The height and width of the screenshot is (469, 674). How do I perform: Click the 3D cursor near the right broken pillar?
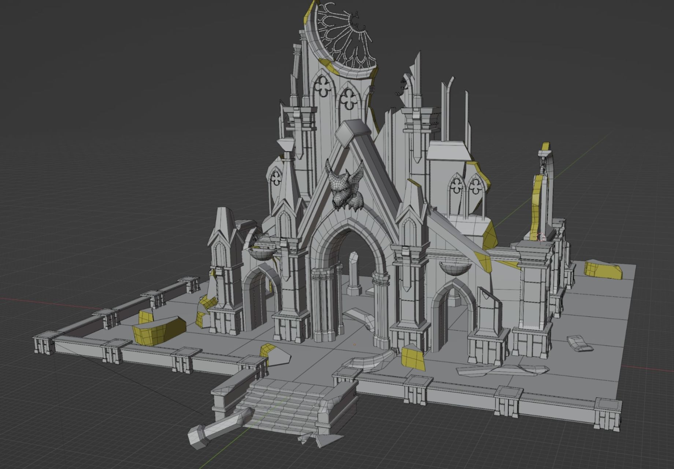click(x=542, y=237)
